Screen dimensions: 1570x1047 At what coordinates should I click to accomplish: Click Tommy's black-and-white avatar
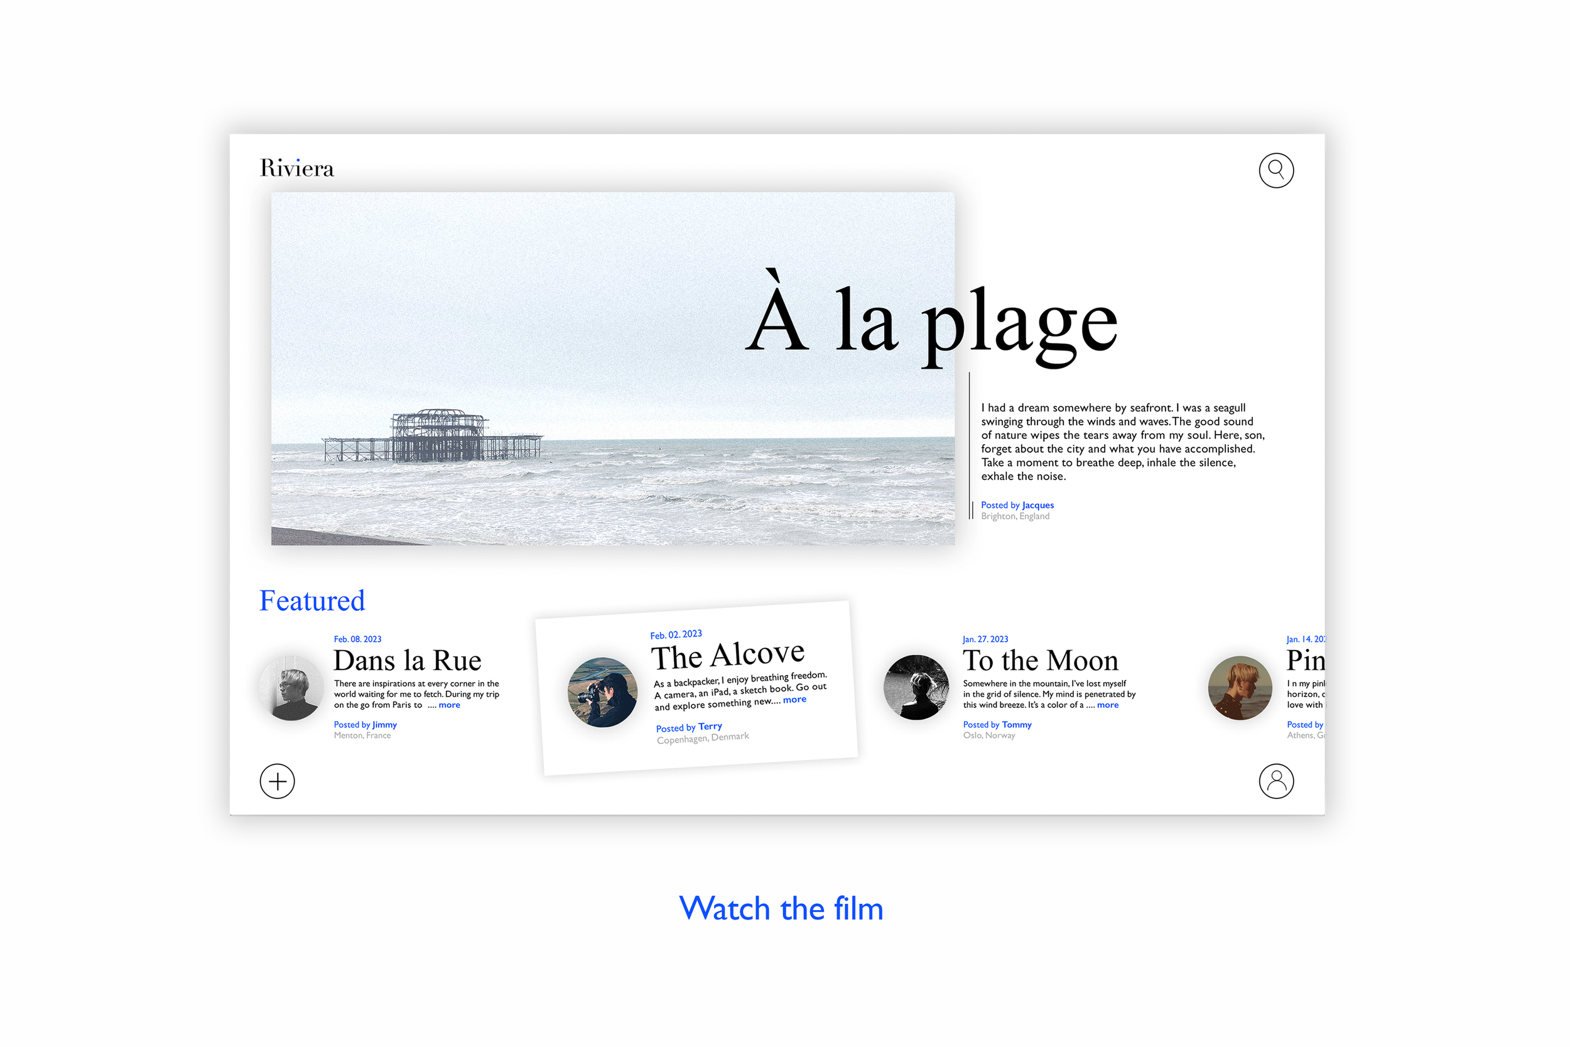(916, 687)
